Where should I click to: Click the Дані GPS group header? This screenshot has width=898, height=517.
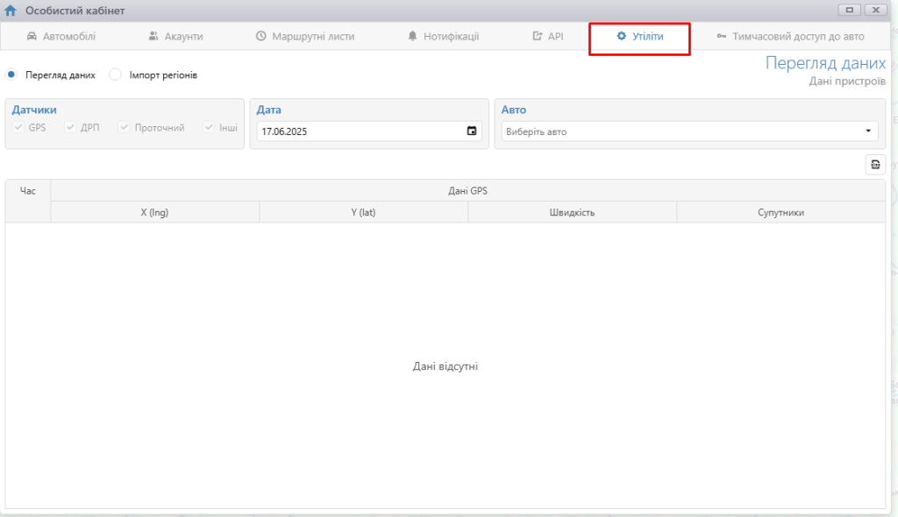[x=468, y=191]
